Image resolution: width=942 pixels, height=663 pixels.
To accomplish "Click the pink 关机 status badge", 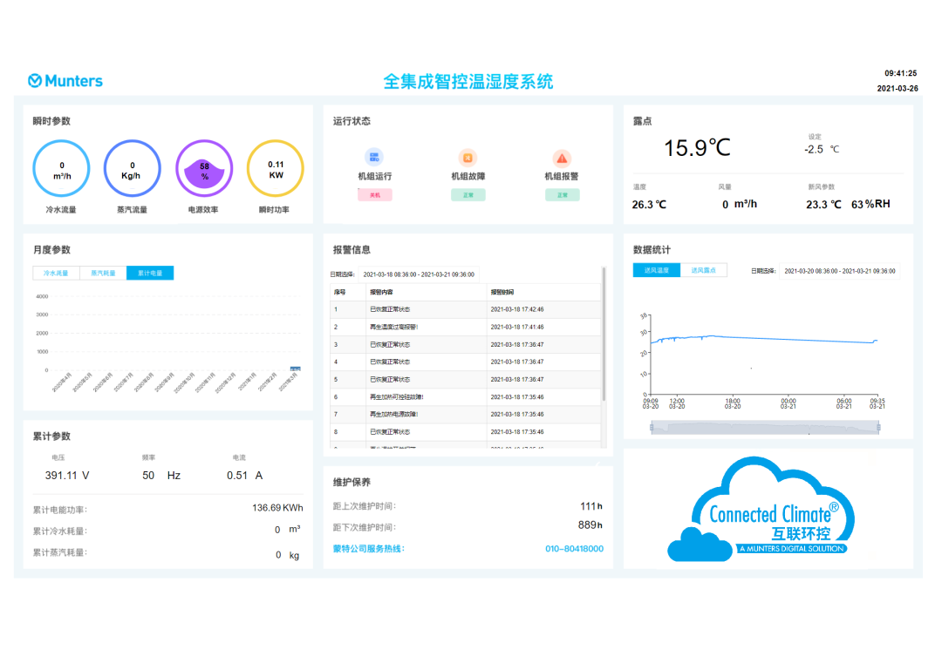I will pyautogui.click(x=374, y=195).
